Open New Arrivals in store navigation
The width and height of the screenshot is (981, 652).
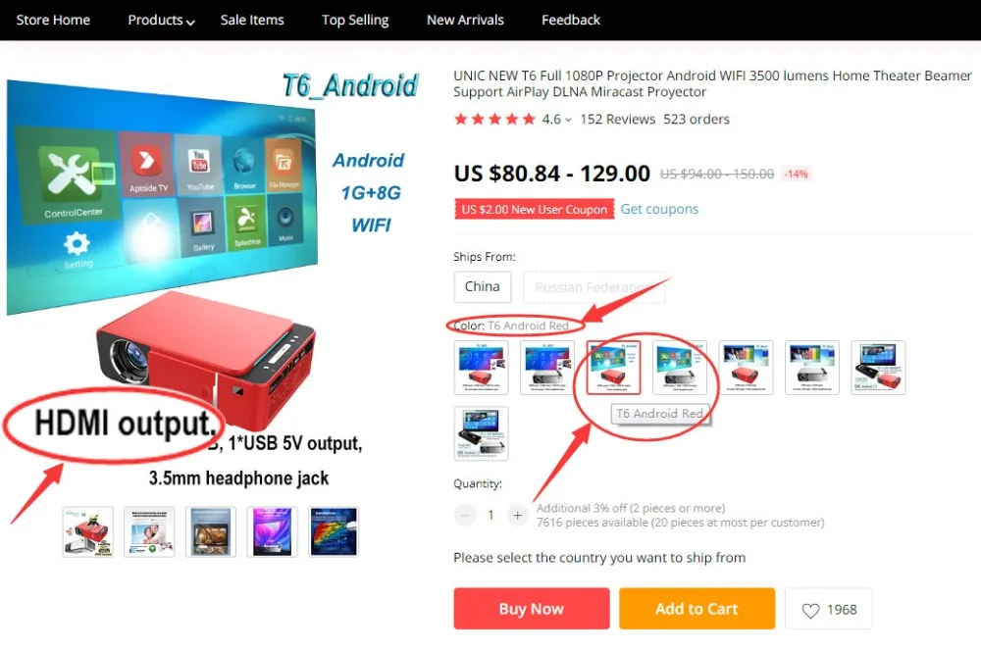click(x=465, y=20)
